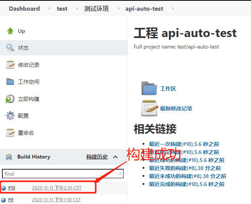Viewport: 251px width, 204px height.
Task: Open 工作空间 in the sidebar
Action: click(x=29, y=82)
